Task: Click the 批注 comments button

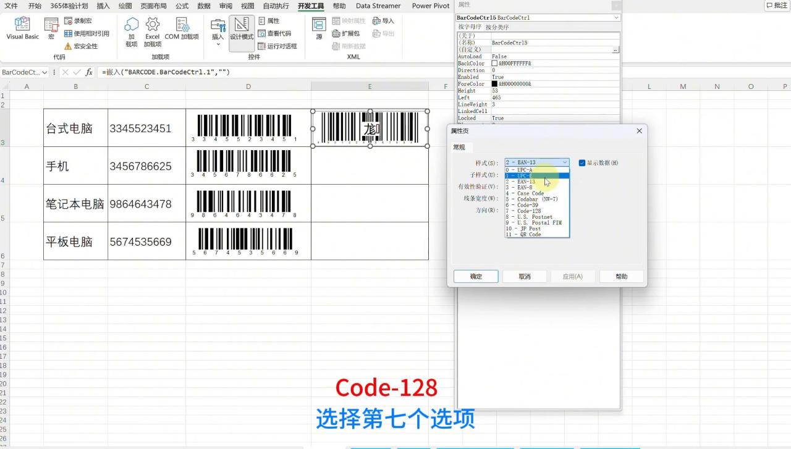Action: click(777, 6)
